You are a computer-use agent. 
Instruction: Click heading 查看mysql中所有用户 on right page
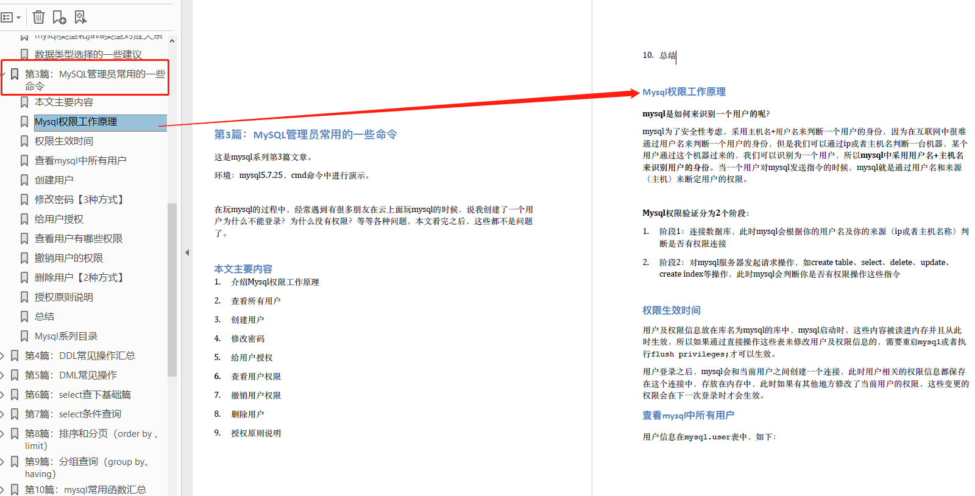click(688, 416)
